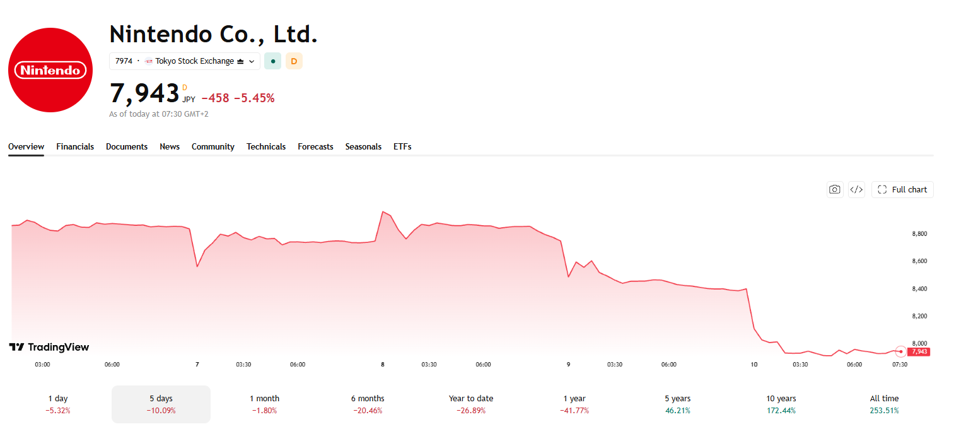The height and width of the screenshot is (429, 966).
Task: Click the 8,600 price axis label
Action: (x=919, y=261)
